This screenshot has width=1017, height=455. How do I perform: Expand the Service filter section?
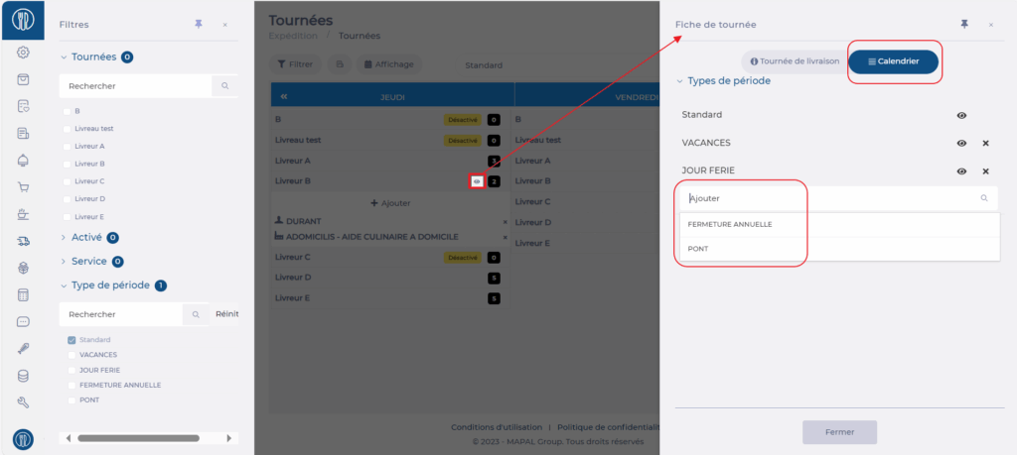[65, 262]
